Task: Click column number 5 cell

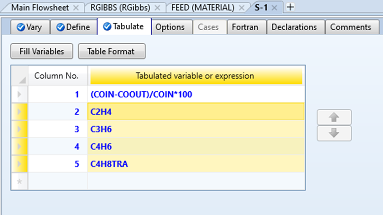Action: coord(58,164)
